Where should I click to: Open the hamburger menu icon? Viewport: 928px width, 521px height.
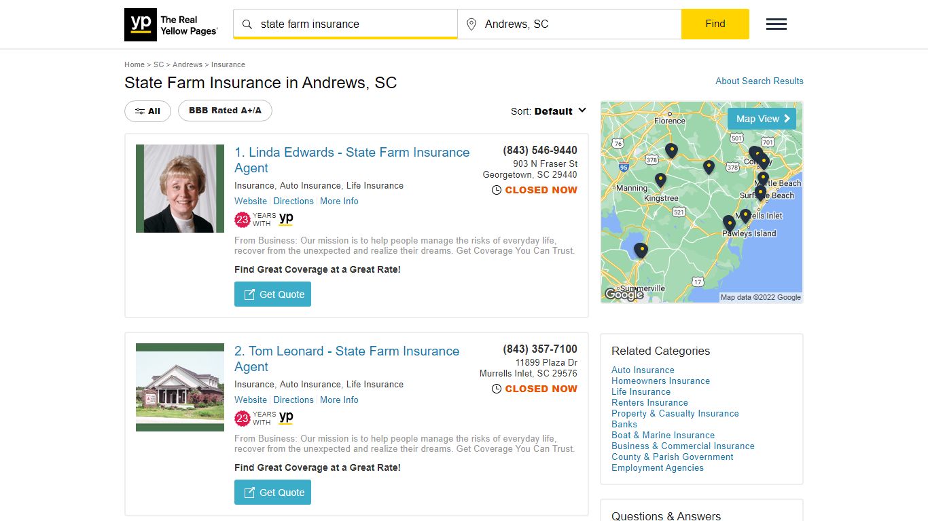click(x=777, y=24)
